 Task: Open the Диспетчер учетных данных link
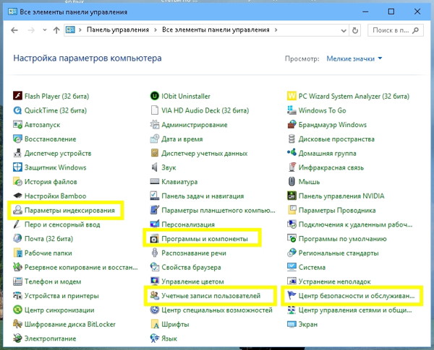point(204,153)
